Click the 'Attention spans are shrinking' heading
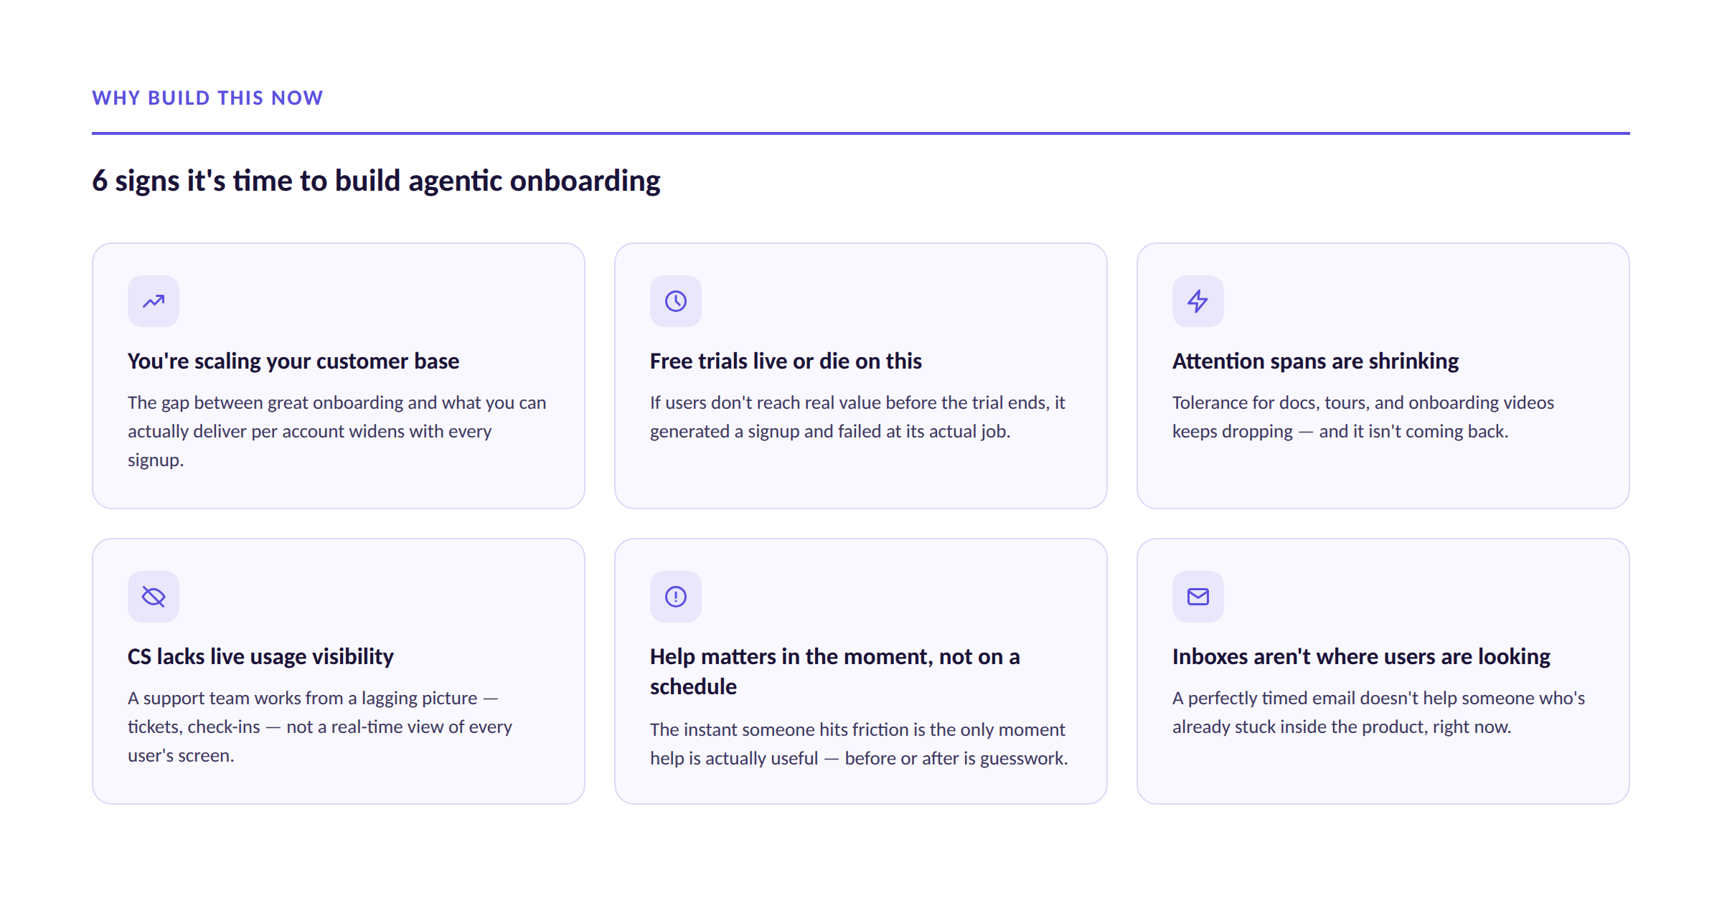Screen dimensions: 1722x918 coord(1315,361)
